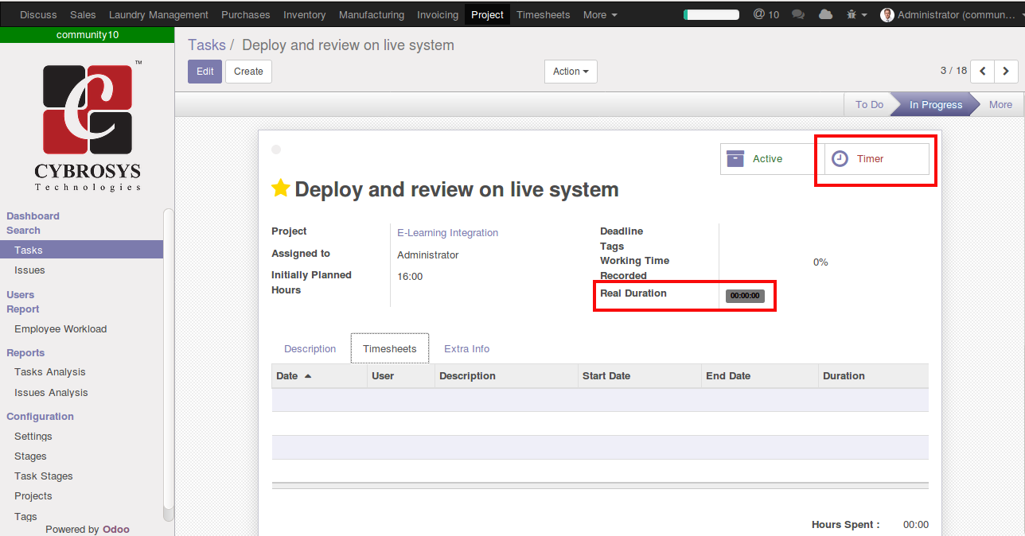Open the E-Learning Integration project link
Screen dimensions: 1025x536
point(447,233)
